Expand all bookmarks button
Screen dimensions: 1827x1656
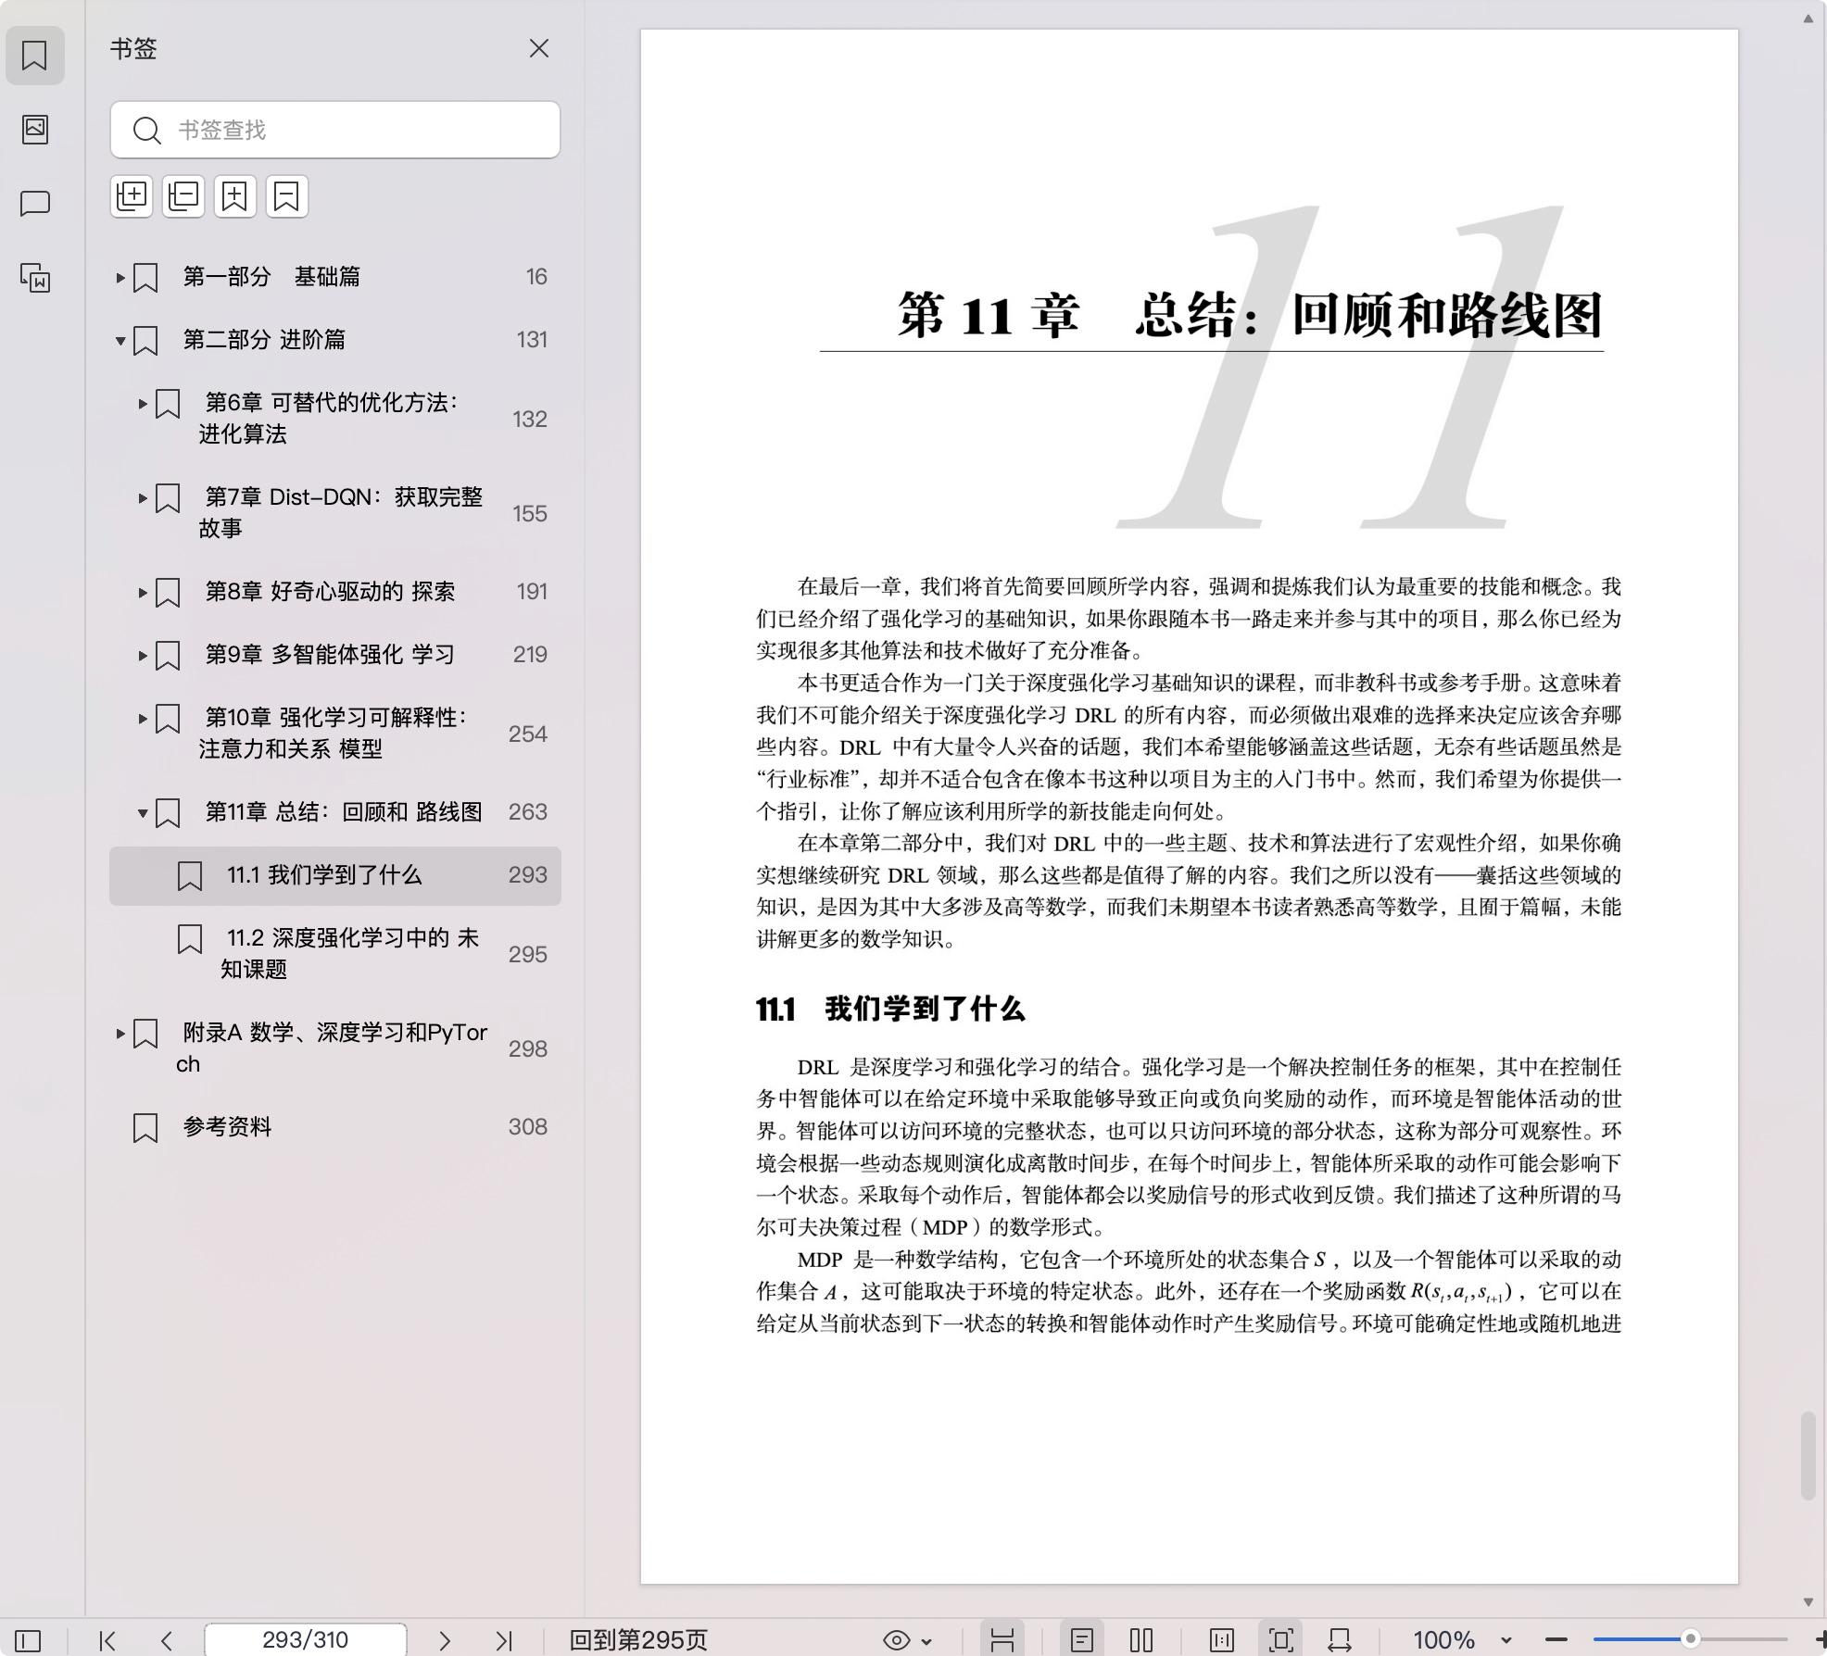click(x=132, y=196)
